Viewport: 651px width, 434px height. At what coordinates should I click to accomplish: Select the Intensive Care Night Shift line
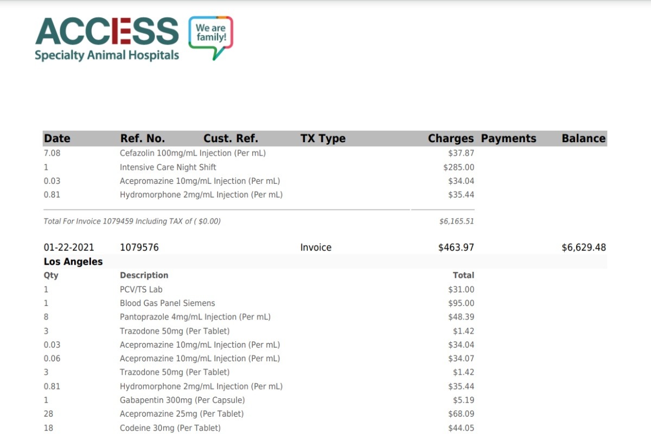pos(168,167)
